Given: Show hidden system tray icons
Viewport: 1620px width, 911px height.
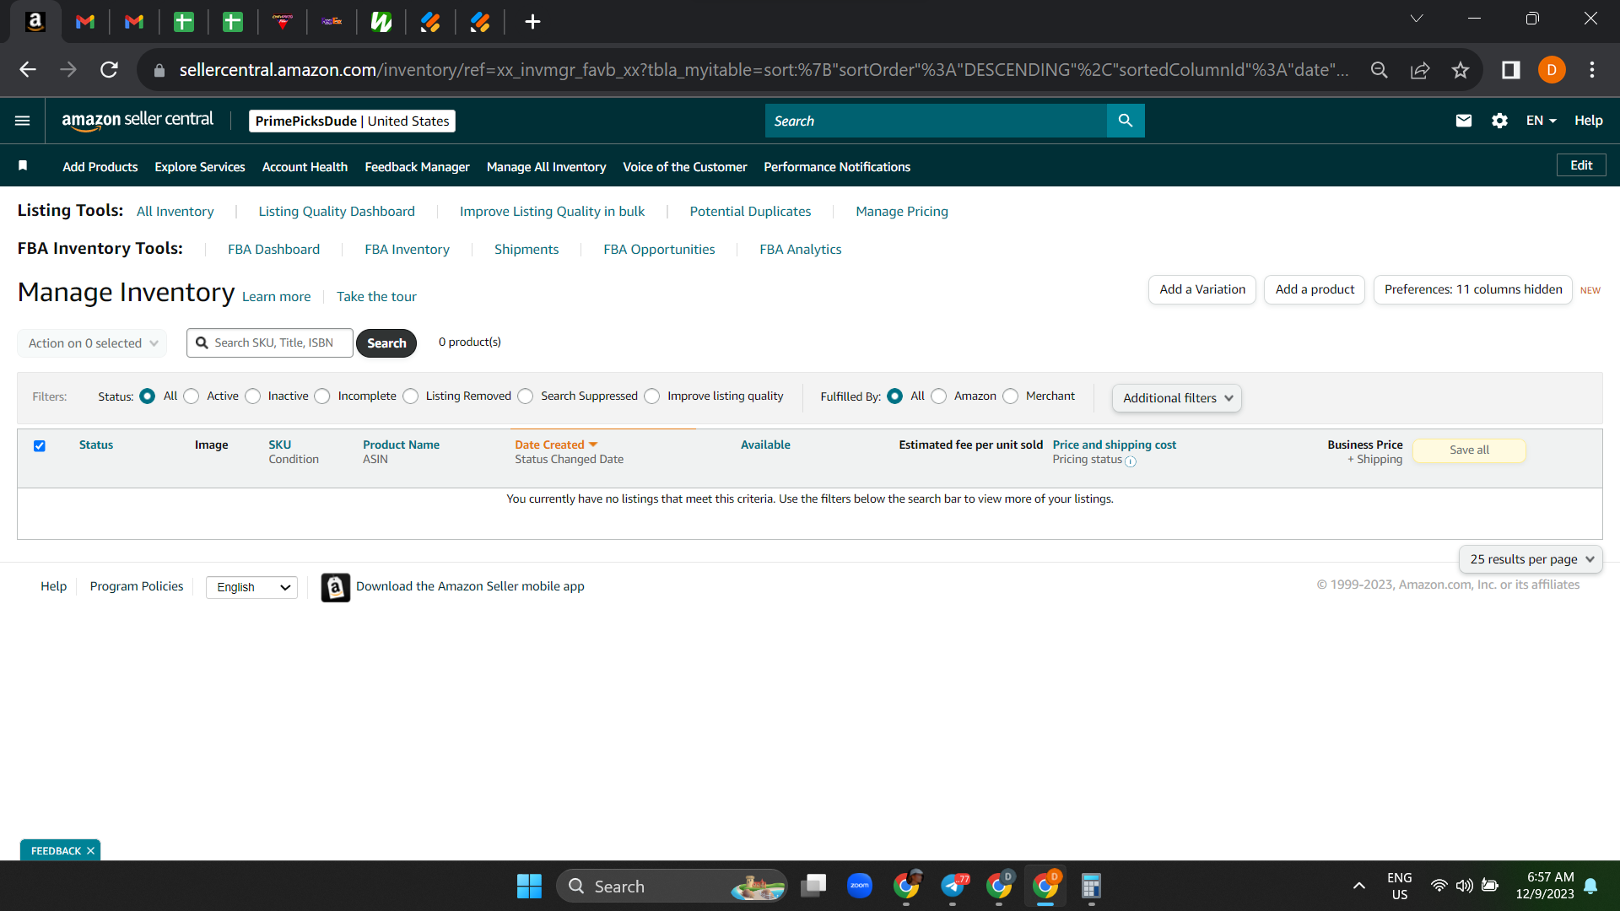Looking at the screenshot, I should click(1358, 886).
